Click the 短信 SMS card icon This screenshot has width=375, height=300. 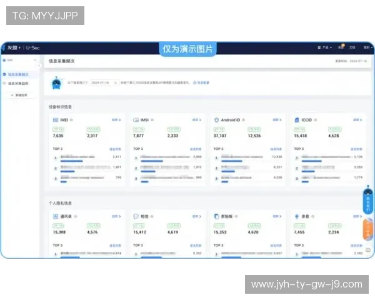(x=136, y=216)
